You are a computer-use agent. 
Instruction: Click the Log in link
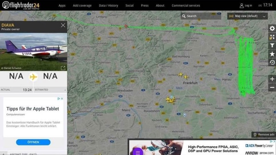[246, 6]
